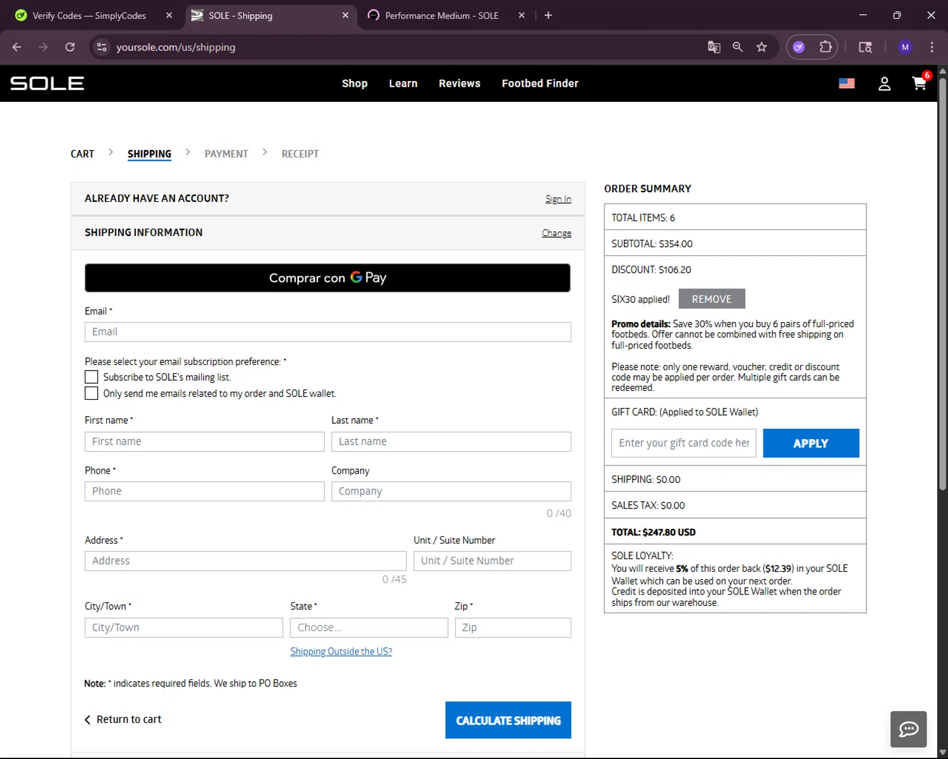Check only order-related emails option
The image size is (948, 759).
[92, 393]
